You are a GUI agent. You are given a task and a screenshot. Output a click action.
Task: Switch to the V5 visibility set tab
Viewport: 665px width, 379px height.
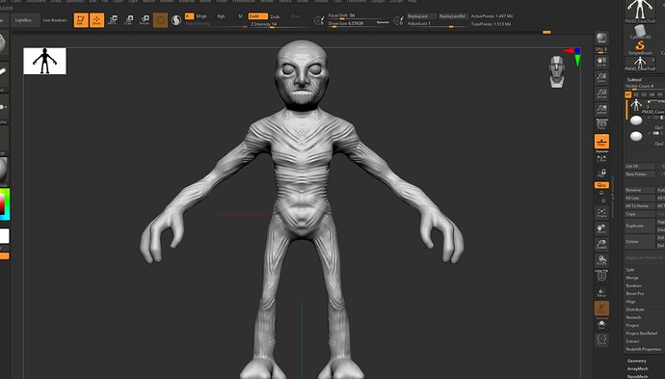coord(659,95)
